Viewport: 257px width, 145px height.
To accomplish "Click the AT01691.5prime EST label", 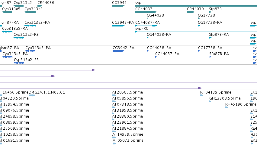I will (x=14, y=140).
